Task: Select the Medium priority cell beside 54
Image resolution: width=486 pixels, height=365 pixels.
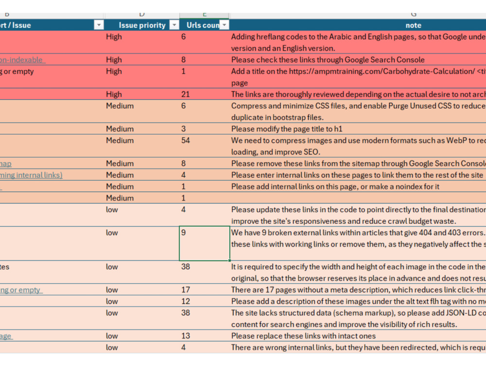Action: 142,146
